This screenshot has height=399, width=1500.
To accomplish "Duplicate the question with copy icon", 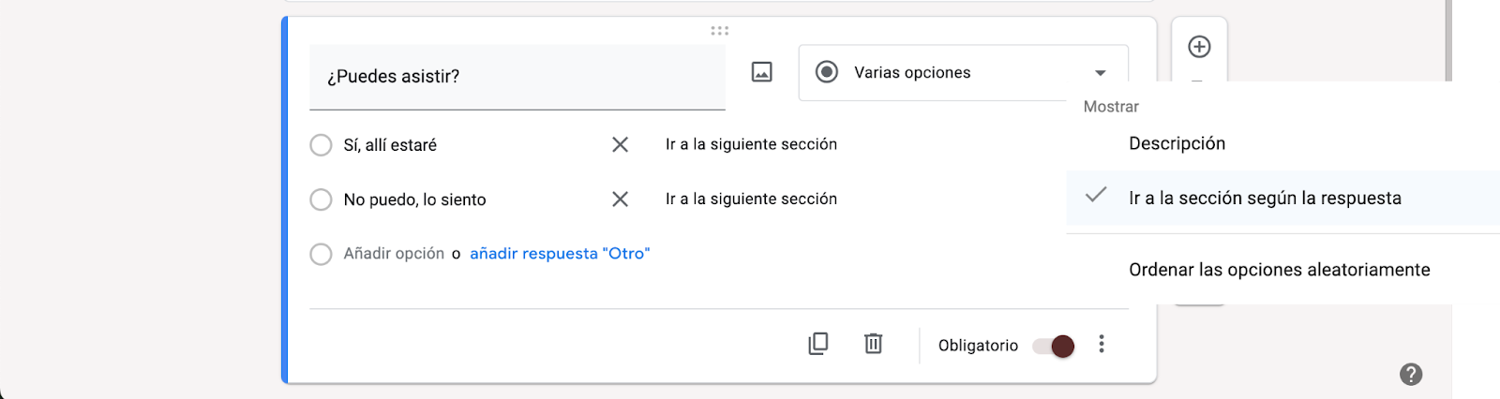I will tap(818, 344).
